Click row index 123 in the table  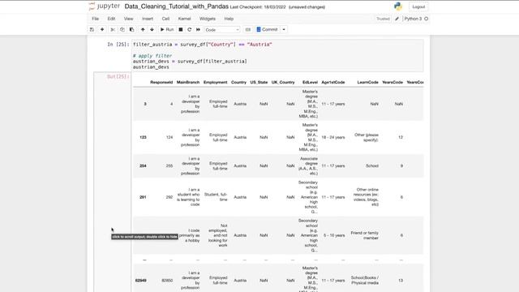[143, 137]
